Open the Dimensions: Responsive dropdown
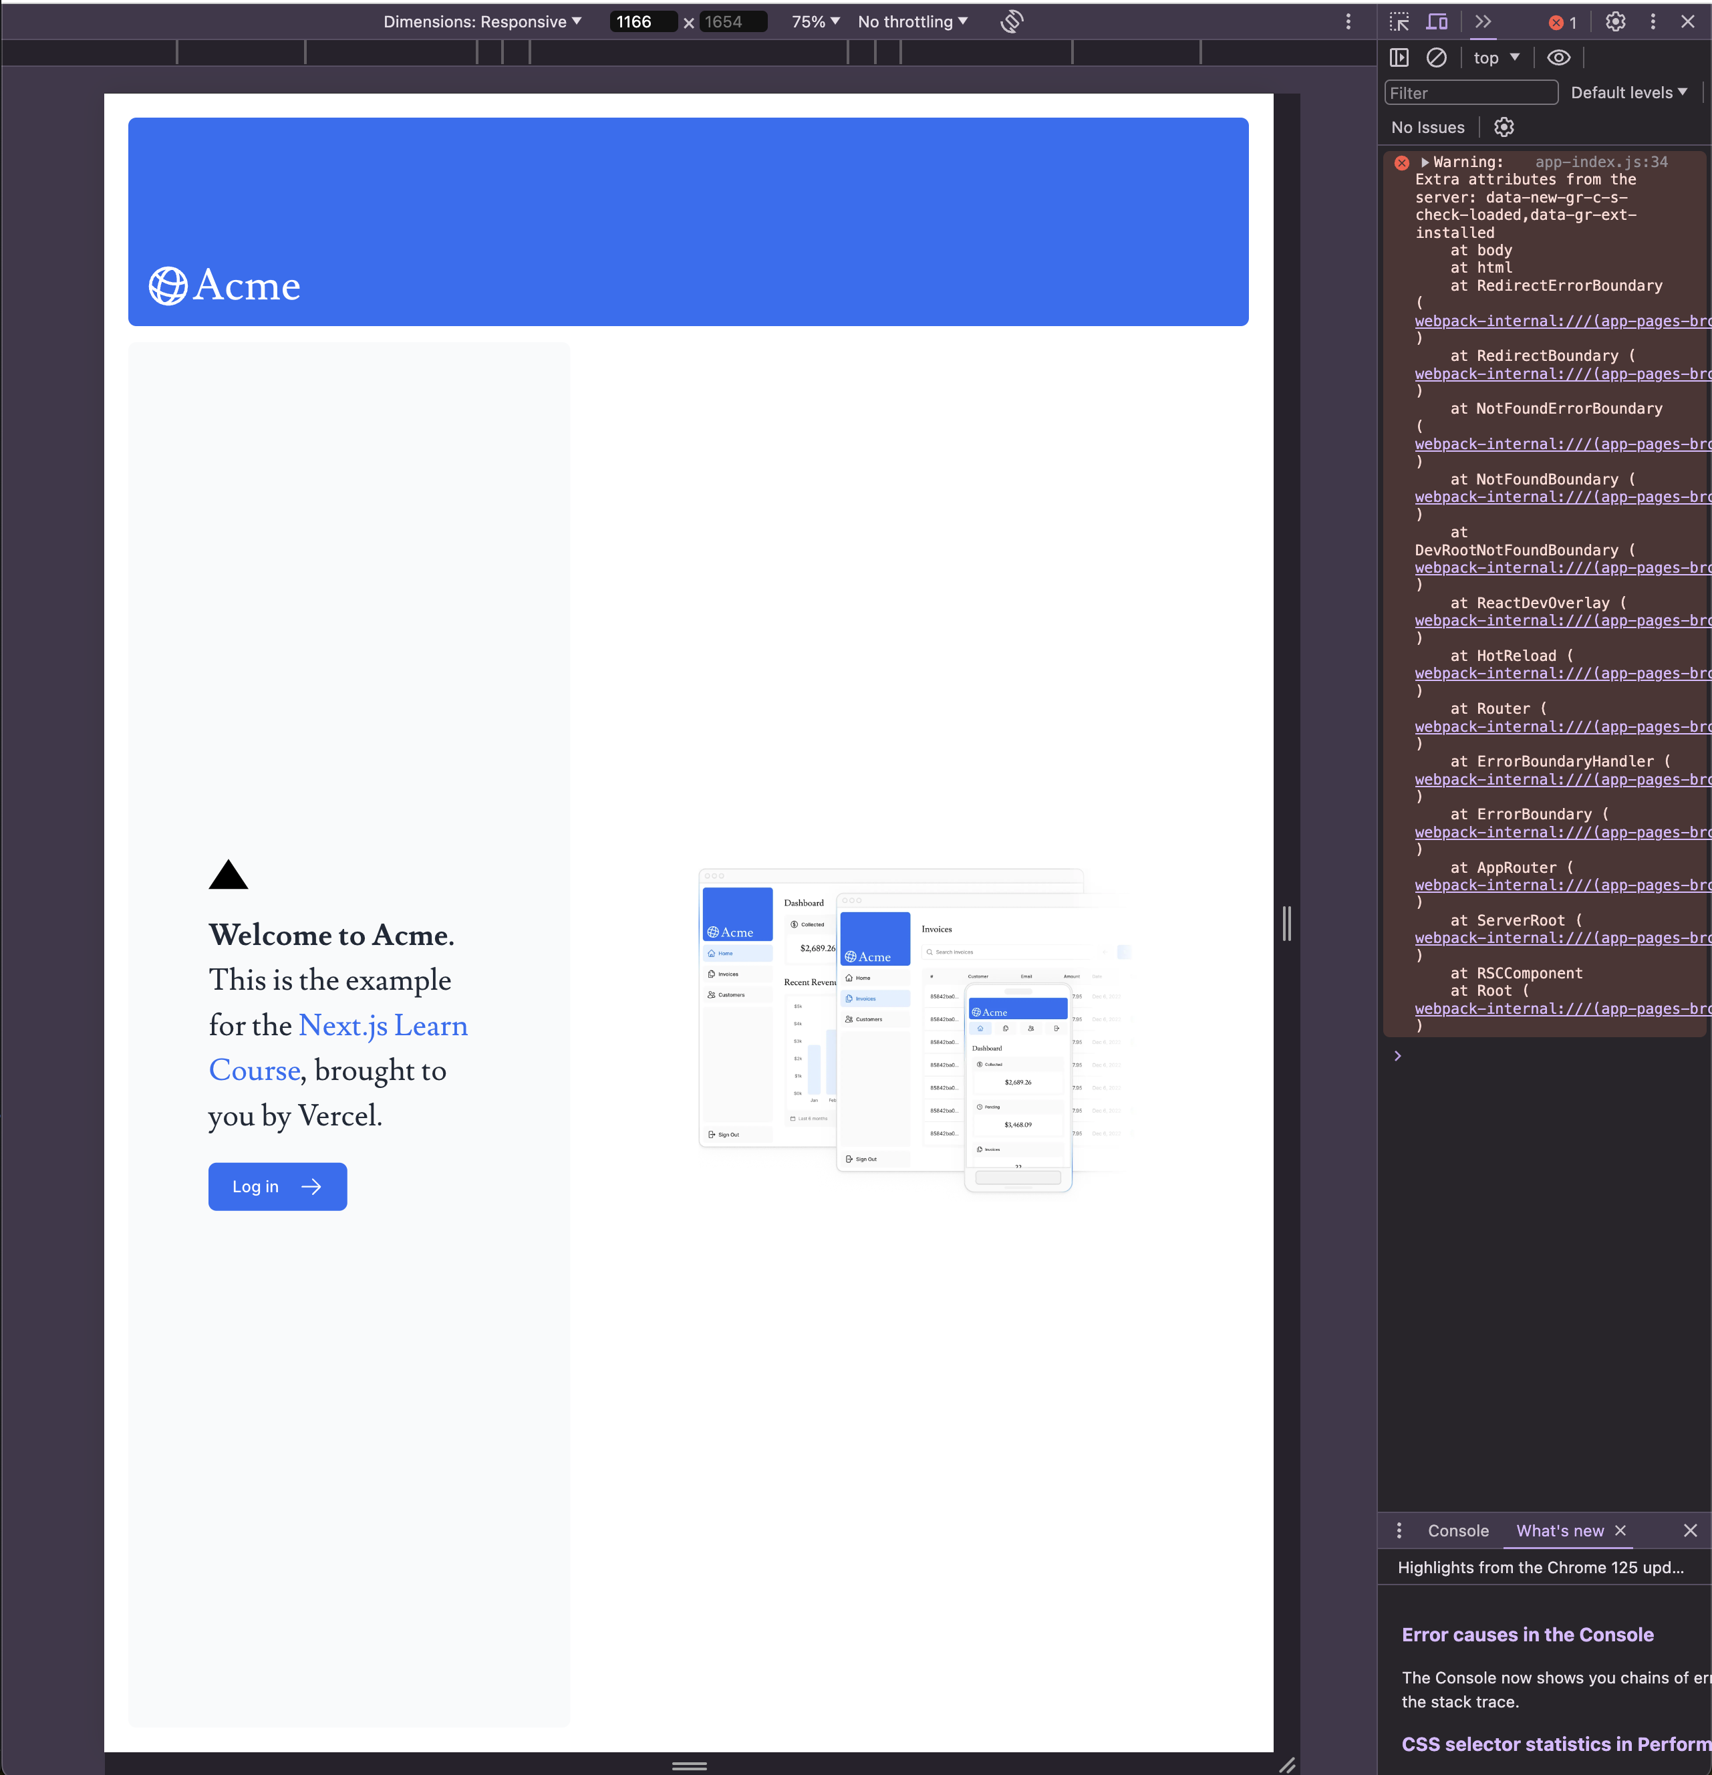This screenshot has height=1775, width=1712. click(482, 22)
